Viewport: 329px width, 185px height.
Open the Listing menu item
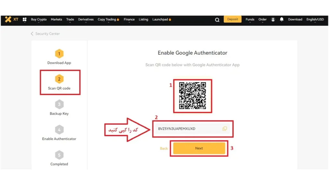click(143, 20)
